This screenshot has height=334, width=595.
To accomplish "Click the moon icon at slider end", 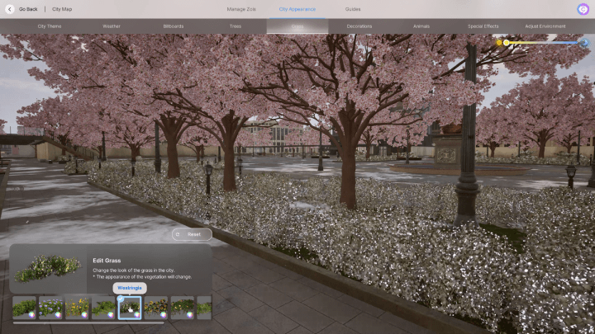I will click(x=584, y=42).
